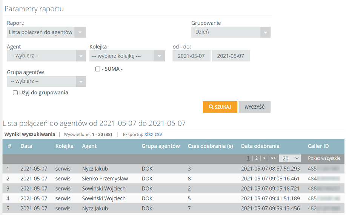Image resolution: width=346 pixels, height=215 pixels.
Task: Export results as xlsx
Action: click(x=149, y=134)
